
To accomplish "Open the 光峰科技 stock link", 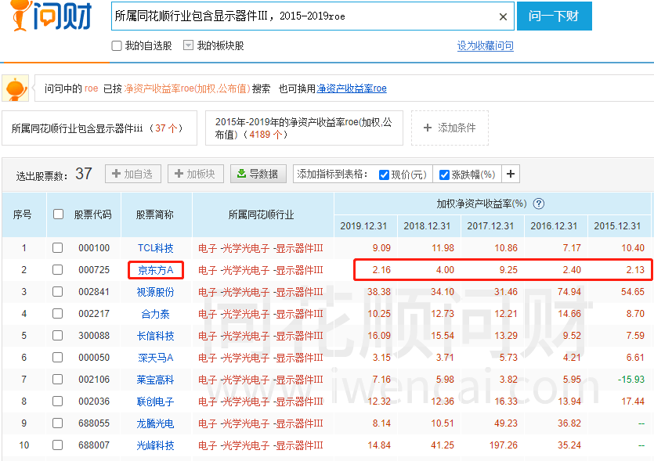I will click(156, 445).
